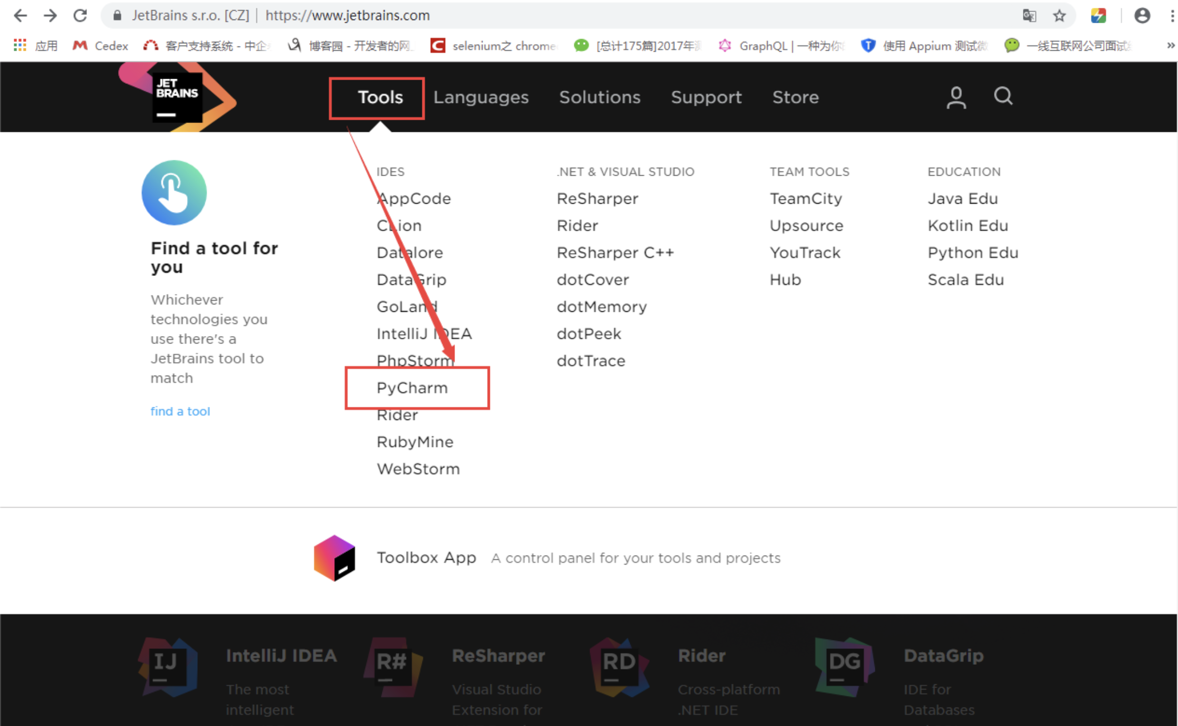Click the browser back arrow
The width and height of the screenshot is (1178, 726).
tap(20, 15)
